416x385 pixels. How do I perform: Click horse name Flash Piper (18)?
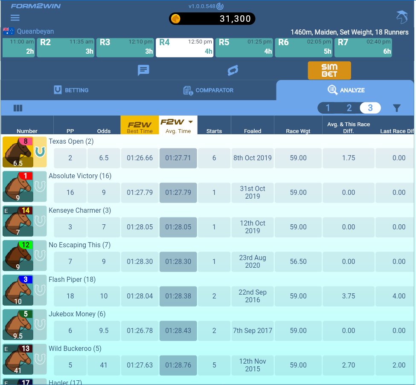coord(72,279)
